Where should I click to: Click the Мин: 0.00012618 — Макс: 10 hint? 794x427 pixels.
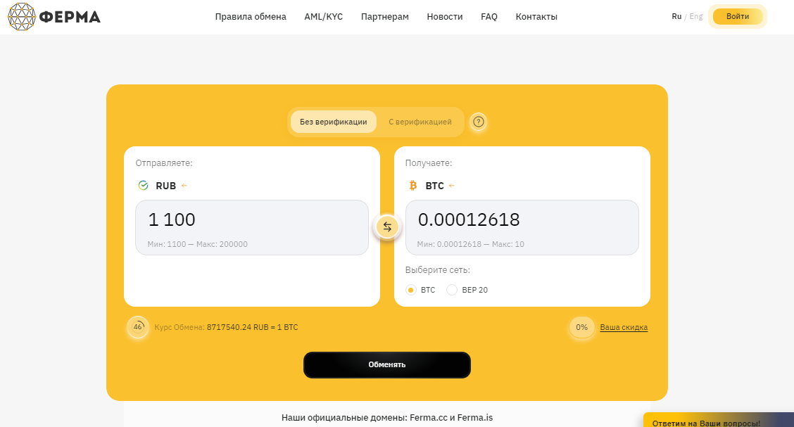pyautogui.click(x=470, y=244)
